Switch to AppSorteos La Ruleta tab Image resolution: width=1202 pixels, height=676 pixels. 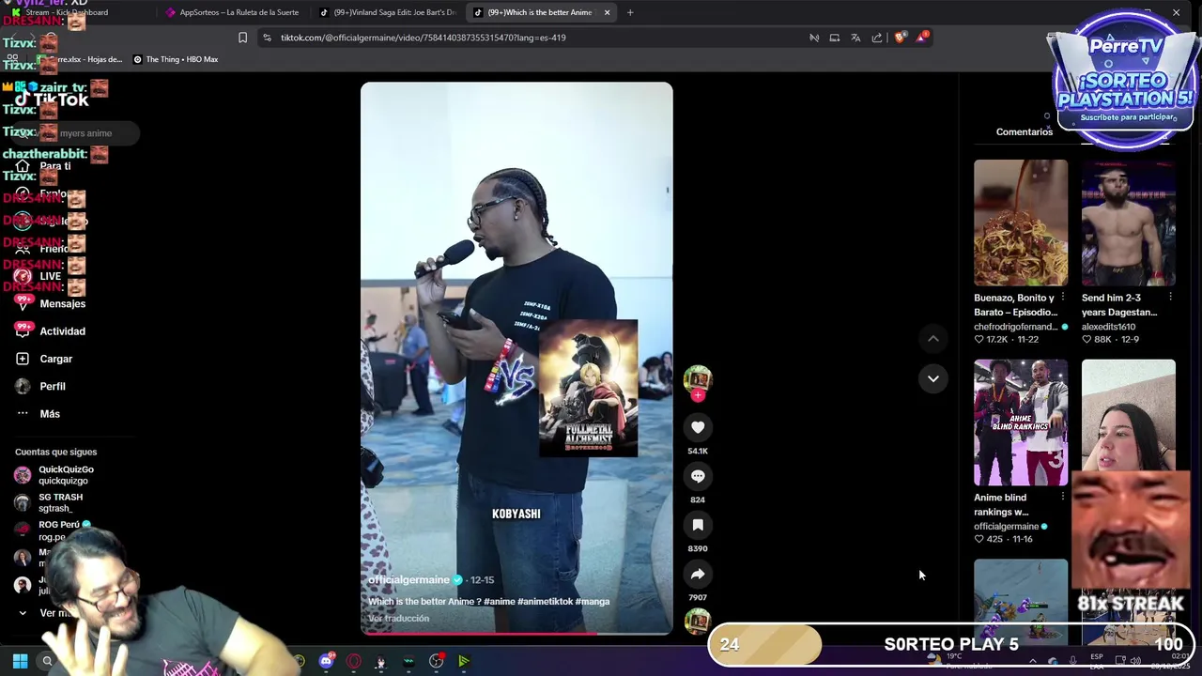(x=232, y=12)
